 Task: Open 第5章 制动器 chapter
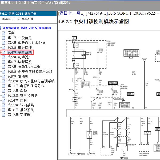pos(19,57)
